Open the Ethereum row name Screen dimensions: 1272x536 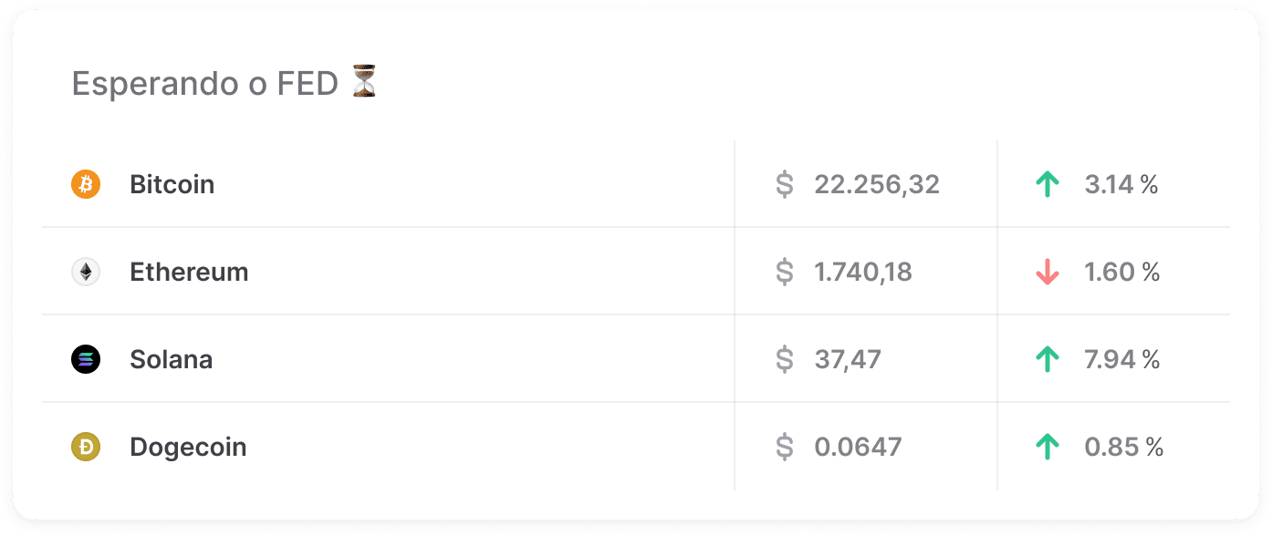[x=189, y=273]
